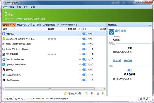Click the three-star rating for 360安全卫士

coord(52,39)
